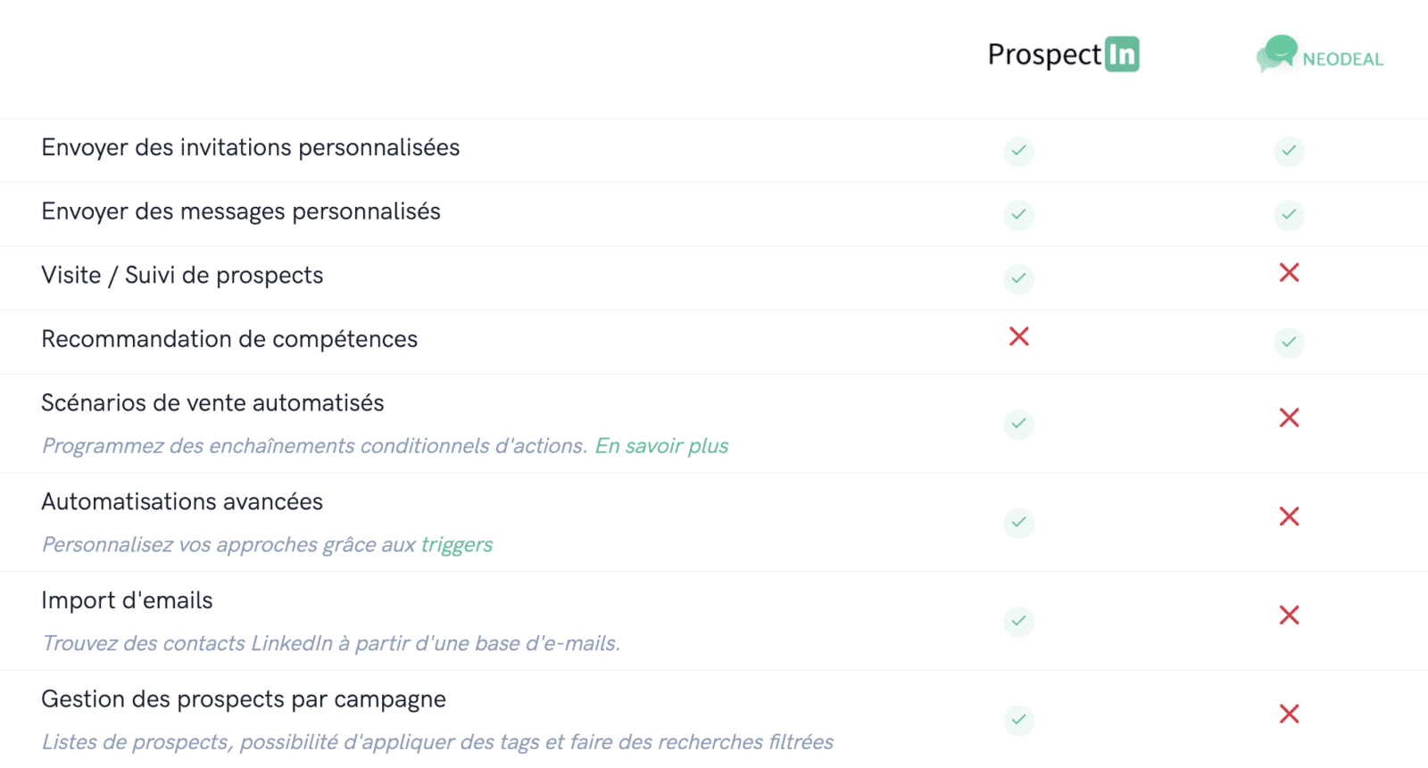Click Neodeal checkmark for Recommandation de compétences
The image size is (1428, 768).
click(1289, 343)
